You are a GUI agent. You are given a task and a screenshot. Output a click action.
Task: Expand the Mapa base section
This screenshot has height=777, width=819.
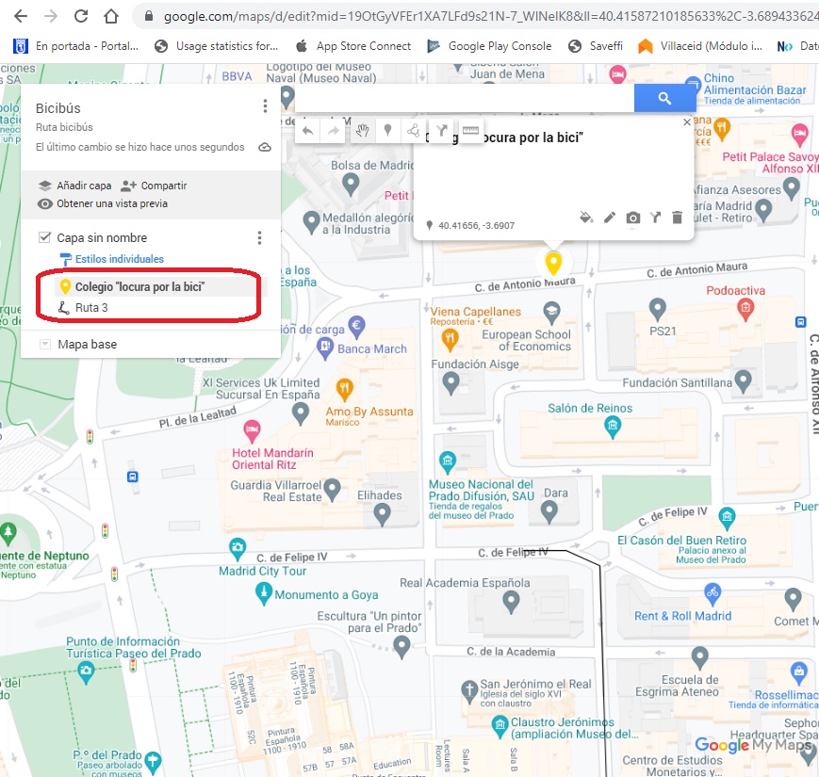(44, 345)
